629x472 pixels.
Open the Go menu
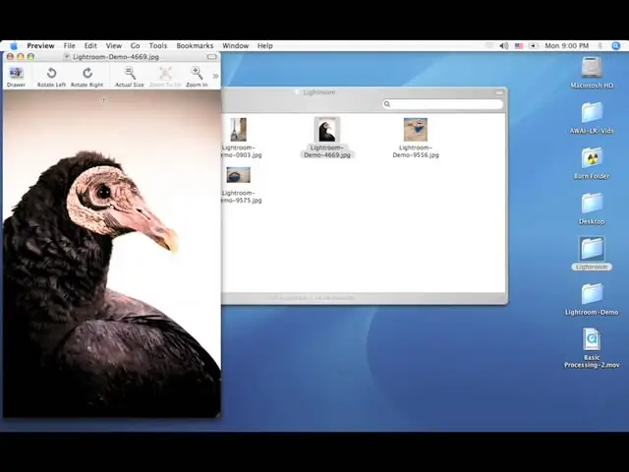136,46
